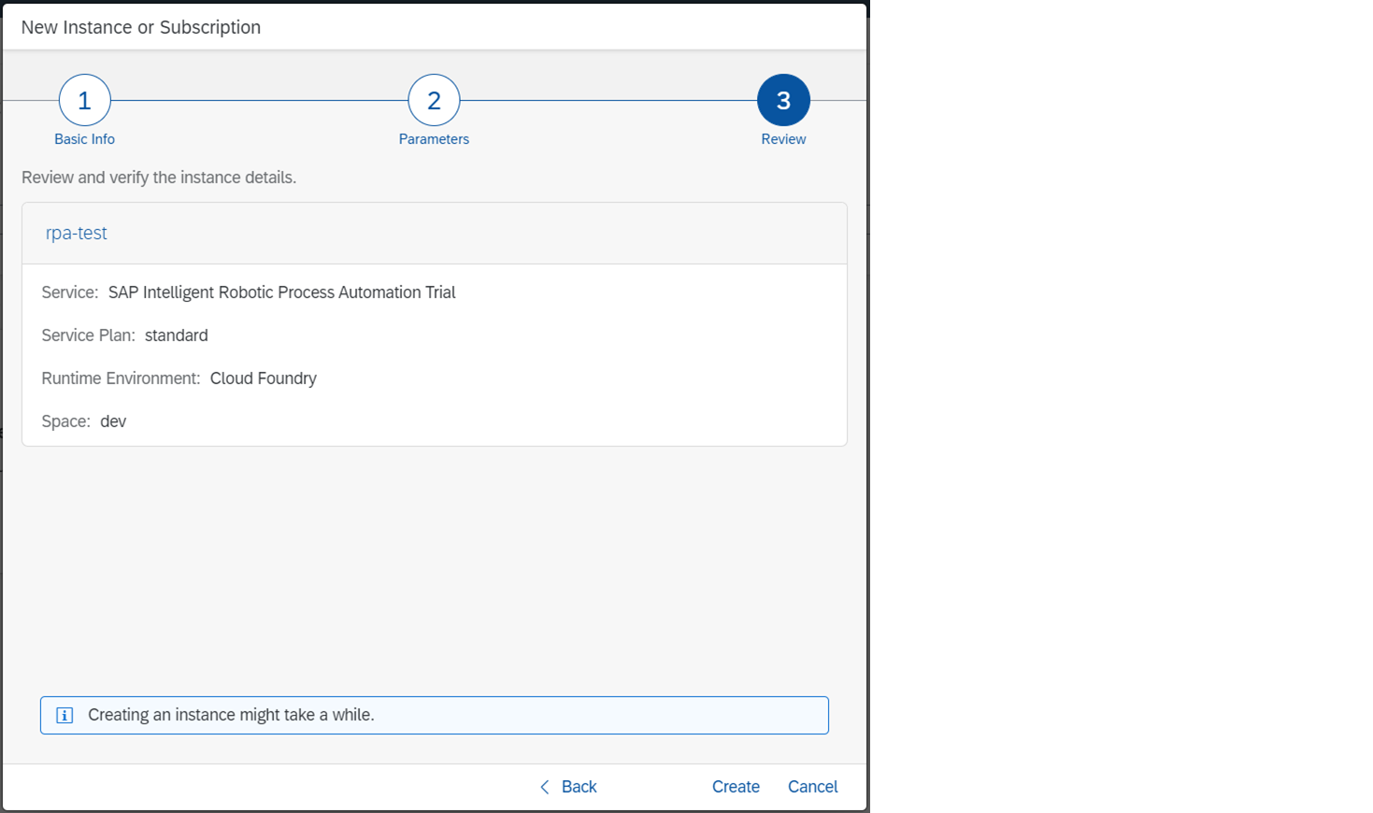The width and height of the screenshot is (1373, 813).
Task: Click the Basic Info step label
Action: pos(84,139)
